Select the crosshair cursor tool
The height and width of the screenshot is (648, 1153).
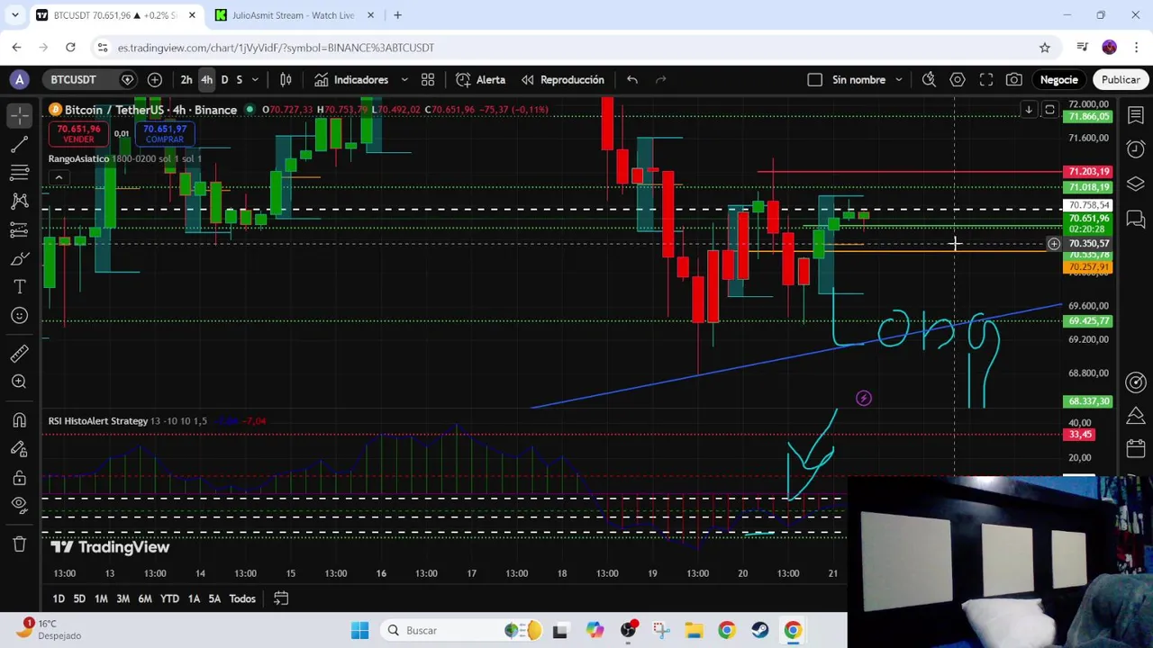(20, 115)
